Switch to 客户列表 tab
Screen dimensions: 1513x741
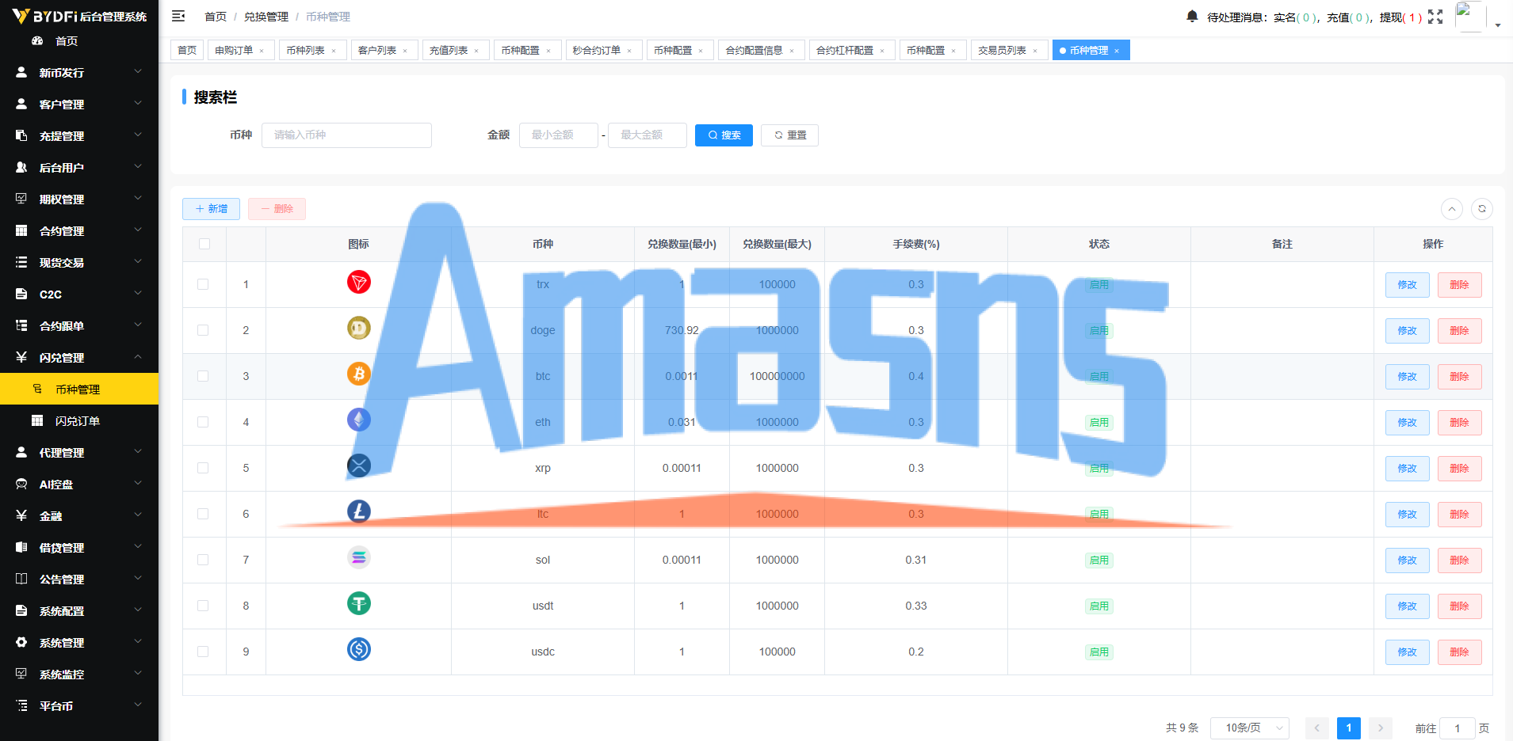[x=383, y=50]
